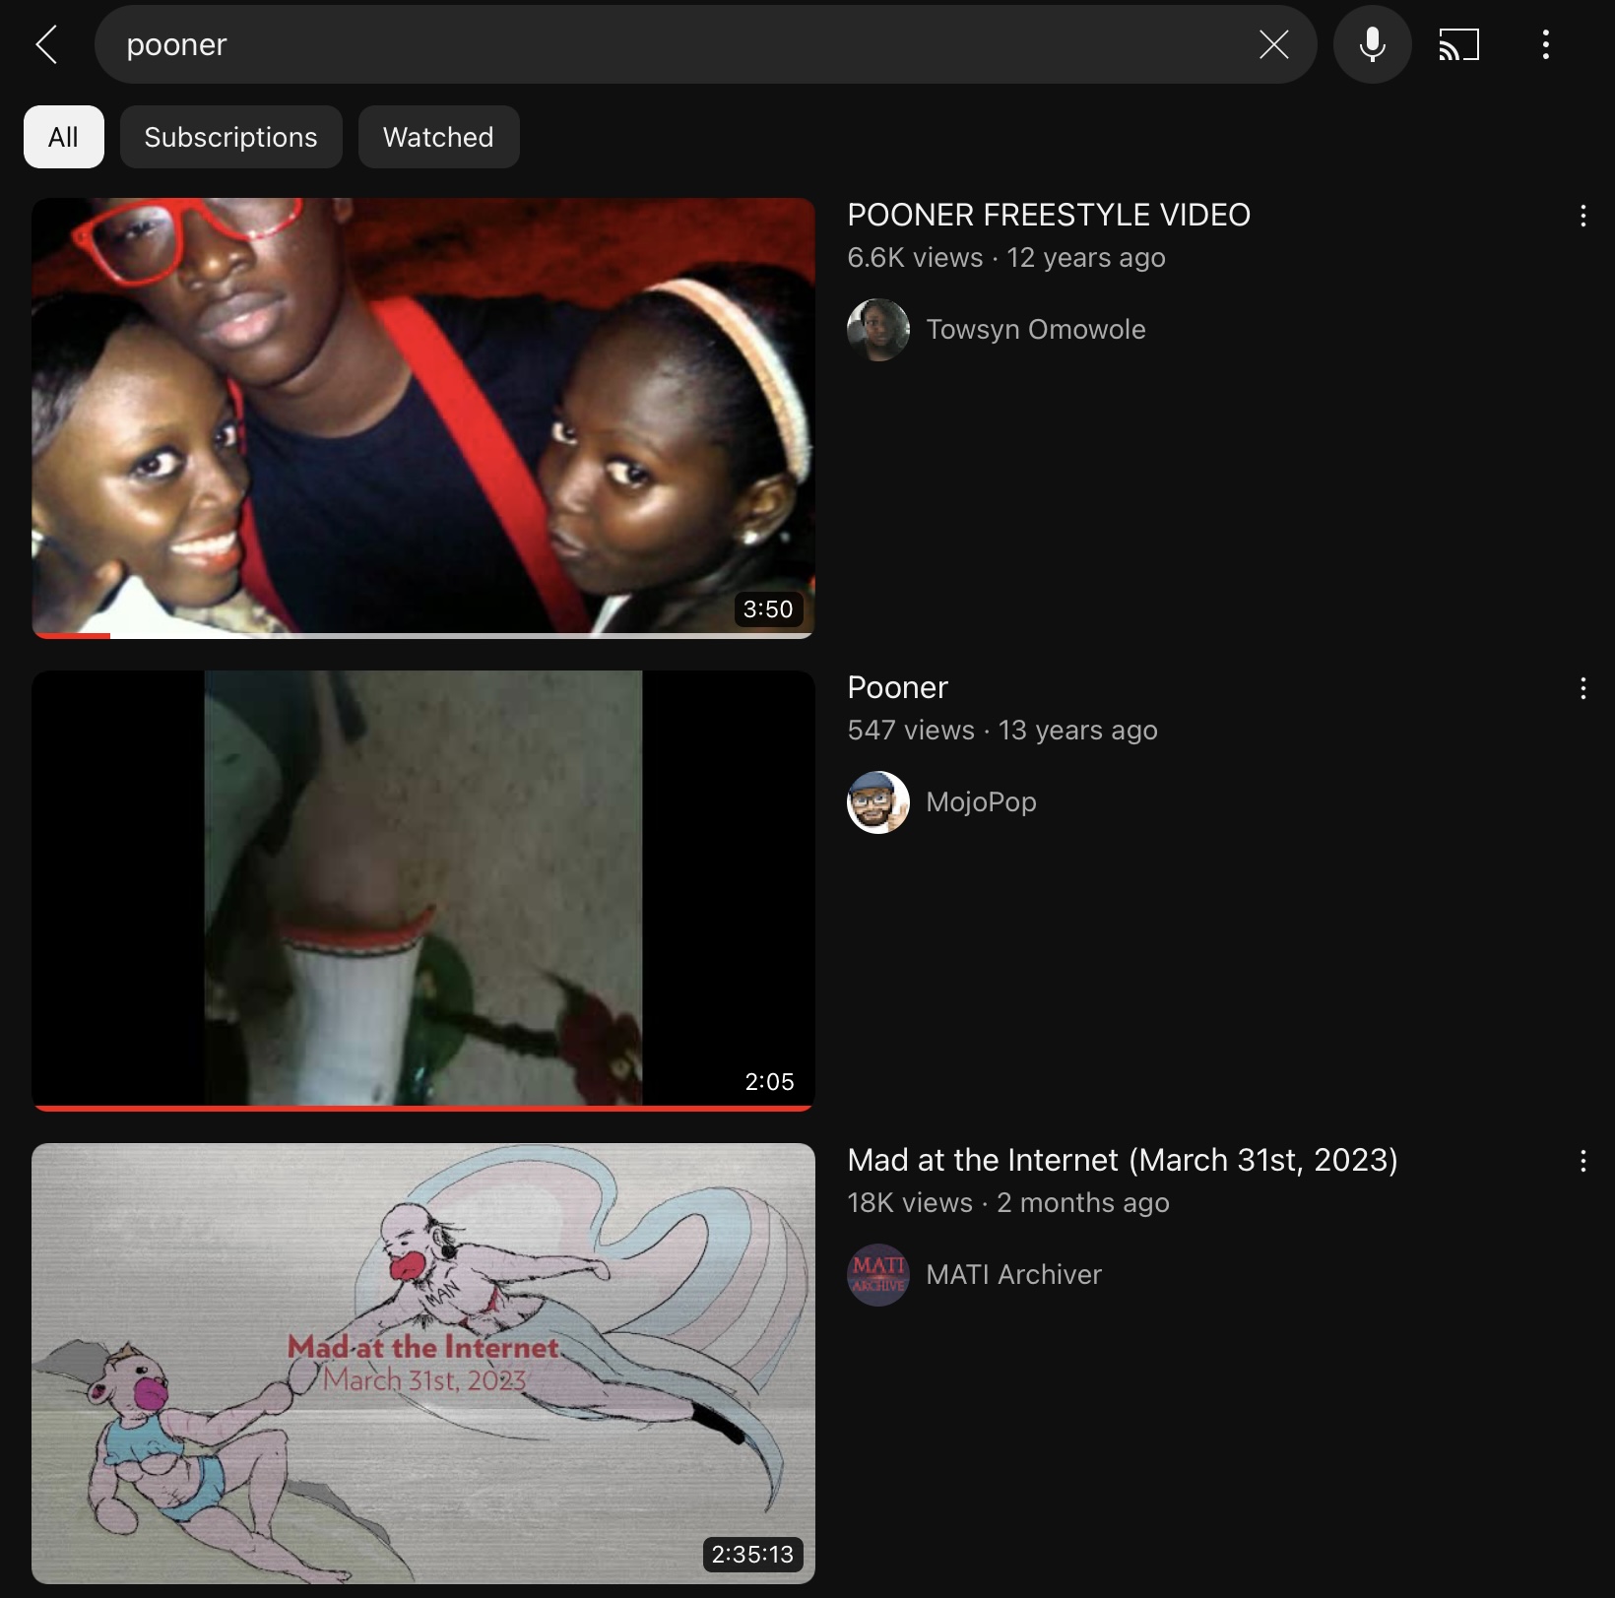Start voice search with microphone icon
The height and width of the screenshot is (1598, 1615).
pyautogui.click(x=1372, y=44)
